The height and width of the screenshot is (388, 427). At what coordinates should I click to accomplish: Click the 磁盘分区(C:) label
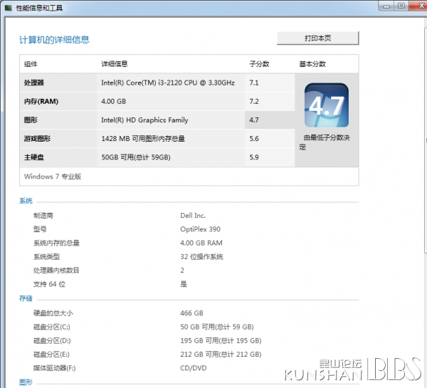click(x=52, y=327)
